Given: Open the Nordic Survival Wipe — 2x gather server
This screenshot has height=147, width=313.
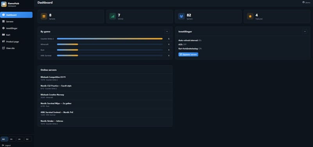Looking at the screenshot, I should [105, 105].
